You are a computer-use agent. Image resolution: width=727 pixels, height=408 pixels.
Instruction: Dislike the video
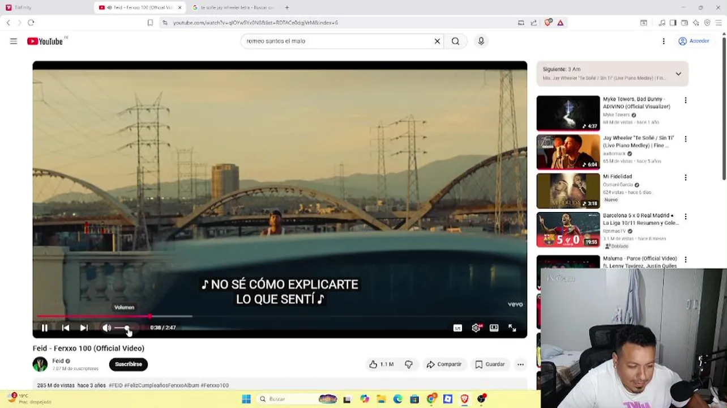(409, 364)
